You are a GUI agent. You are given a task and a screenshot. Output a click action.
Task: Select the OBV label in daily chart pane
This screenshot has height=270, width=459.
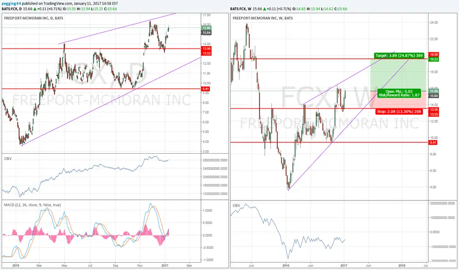pyautogui.click(x=7, y=159)
